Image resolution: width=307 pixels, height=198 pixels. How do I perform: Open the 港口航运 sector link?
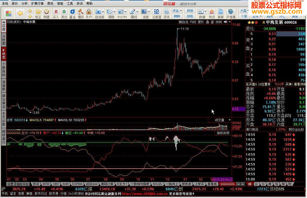click(252, 129)
